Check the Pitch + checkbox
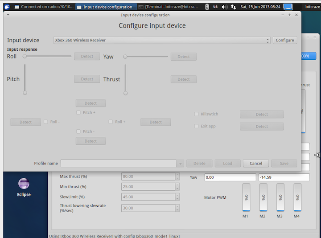321x238 pixels. (x=78, y=113)
